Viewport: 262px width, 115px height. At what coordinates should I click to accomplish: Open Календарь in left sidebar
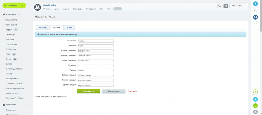[10, 35]
